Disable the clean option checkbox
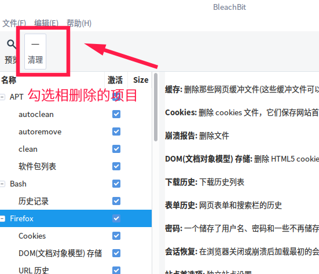 [116, 149]
